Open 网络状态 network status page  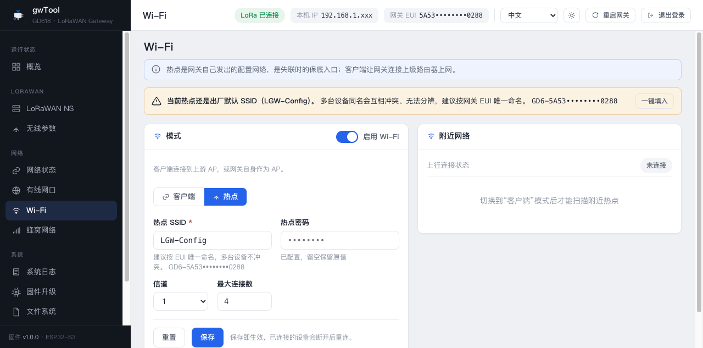click(61, 170)
